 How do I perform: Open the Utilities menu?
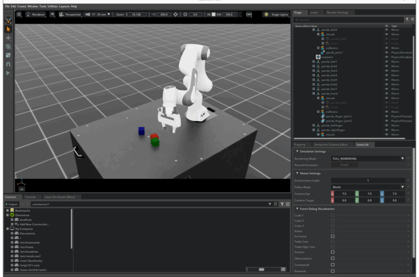pyautogui.click(x=52, y=6)
